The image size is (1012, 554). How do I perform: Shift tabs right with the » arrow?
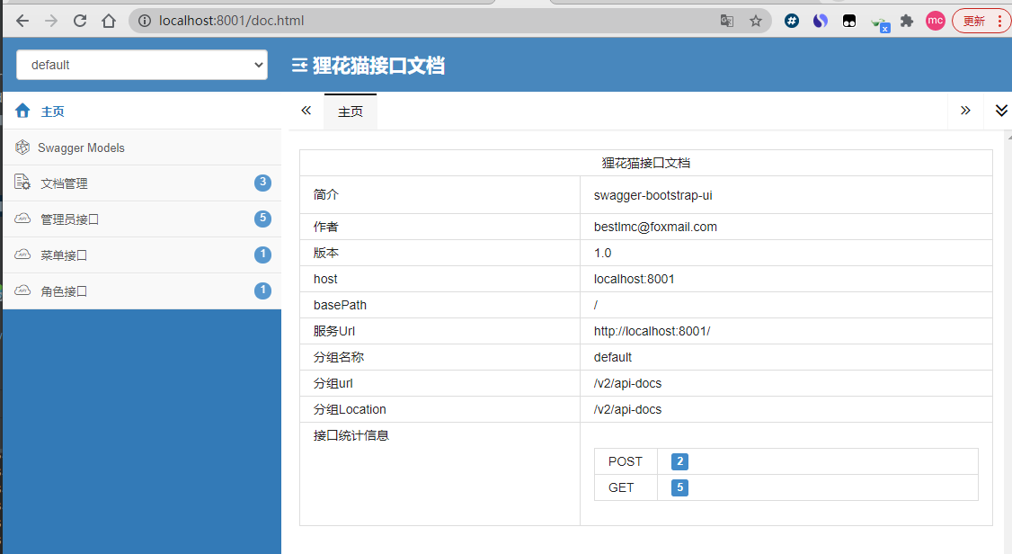tap(965, 111)
